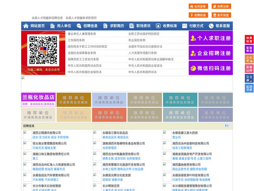Open the 兰瓶化妆品店 featured banner
Image resolution: width=254 pixels, height=191 pixels.
(38, 100)
